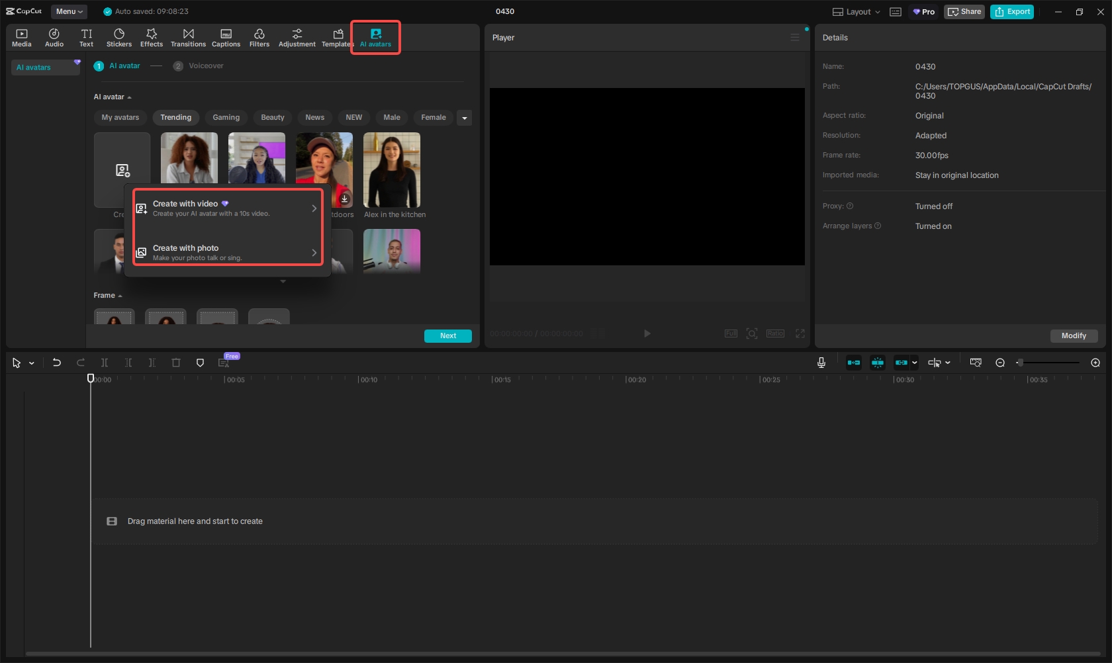Viewport: 1112px width, 663px height.
Task: Click the timeline zoom slider handle
Action: (1020, 363)
